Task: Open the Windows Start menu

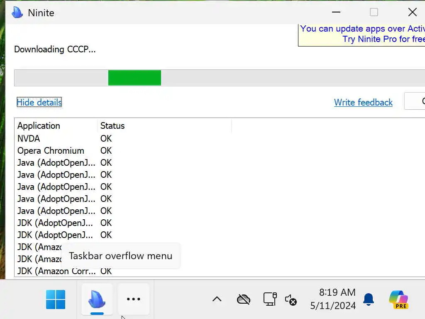Action: [x=56, y=299]
